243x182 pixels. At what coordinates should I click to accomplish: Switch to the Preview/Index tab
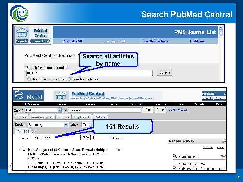[x=42, y=117]
